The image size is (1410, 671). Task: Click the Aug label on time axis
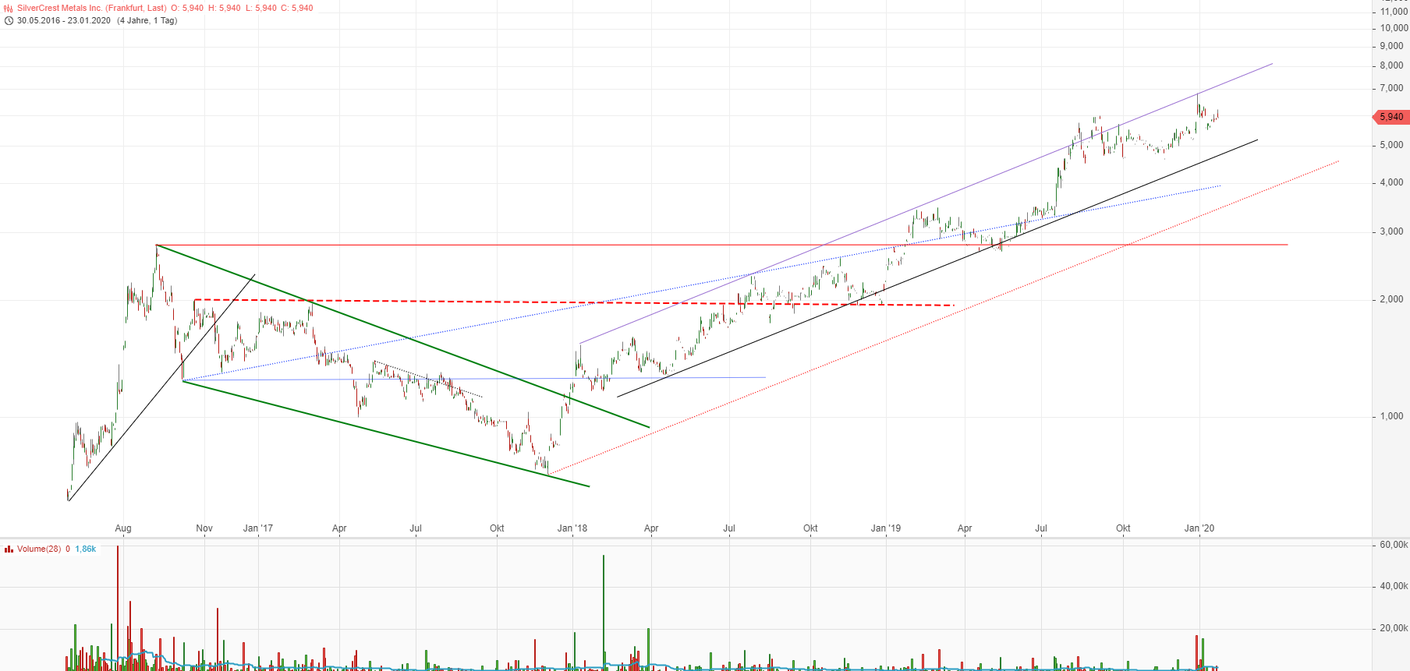click(x=123, y=528)
